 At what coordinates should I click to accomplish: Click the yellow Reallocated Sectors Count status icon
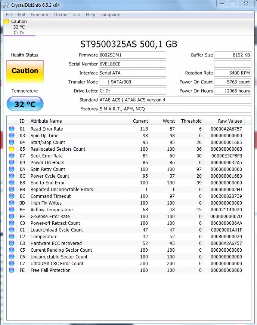tap(12, 149)
